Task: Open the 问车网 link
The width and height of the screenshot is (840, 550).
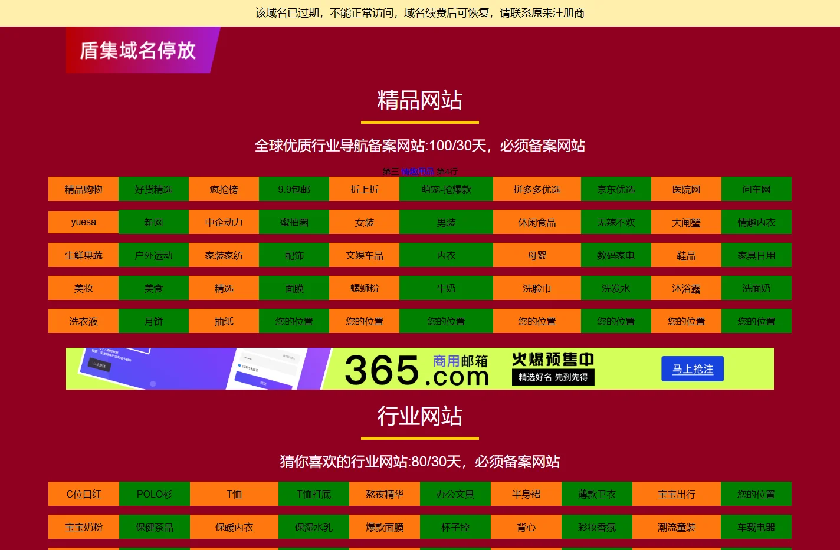Action: click(756, 189)
